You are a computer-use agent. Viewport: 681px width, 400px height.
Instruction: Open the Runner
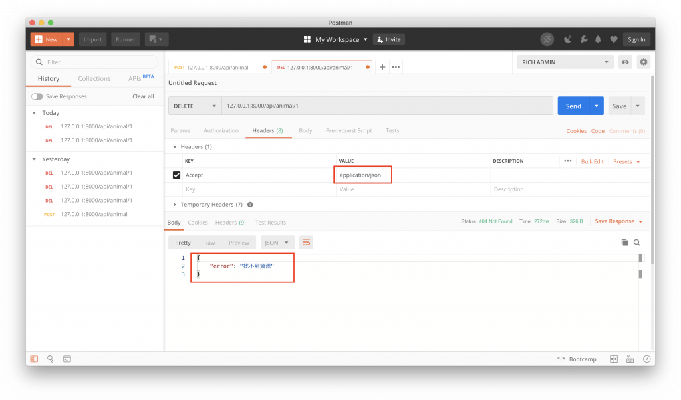pos(126,39)
